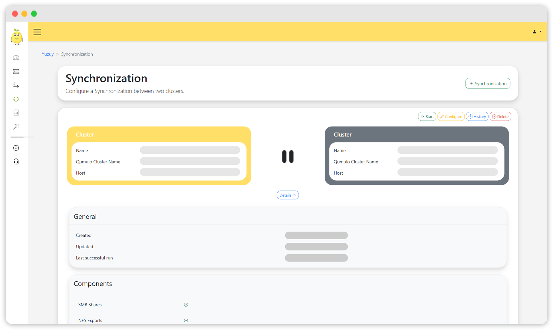Collapse the Details section
Image resolution: width=553 pixels, height=330 pixels.
pos(288,195)
